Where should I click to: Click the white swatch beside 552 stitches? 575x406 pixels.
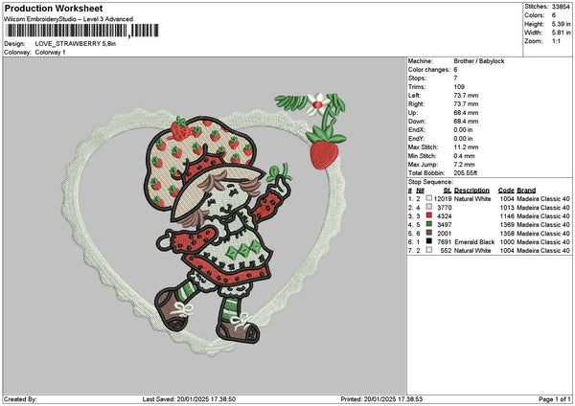coord(428,250)
